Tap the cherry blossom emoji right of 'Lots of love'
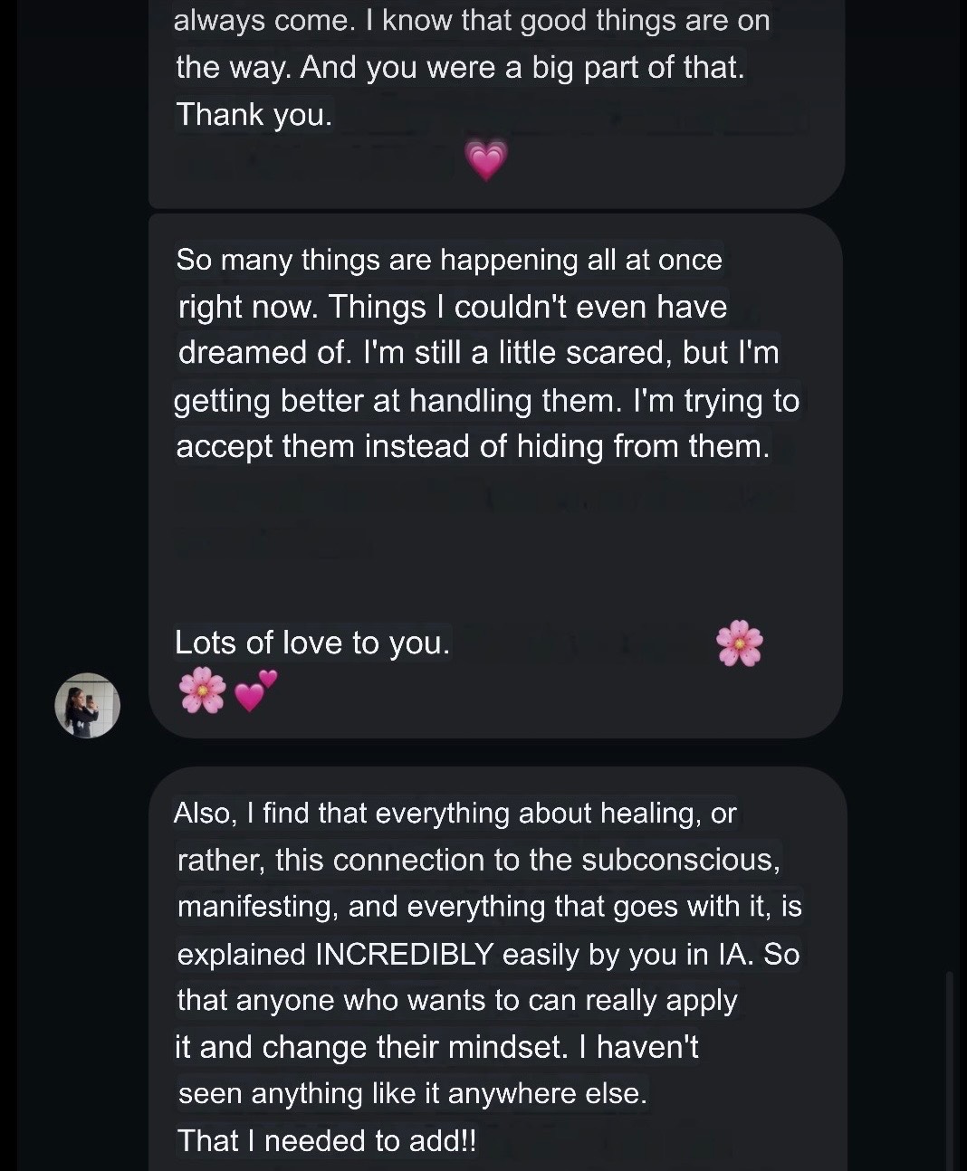967x1171 pixels. (740, 643)
